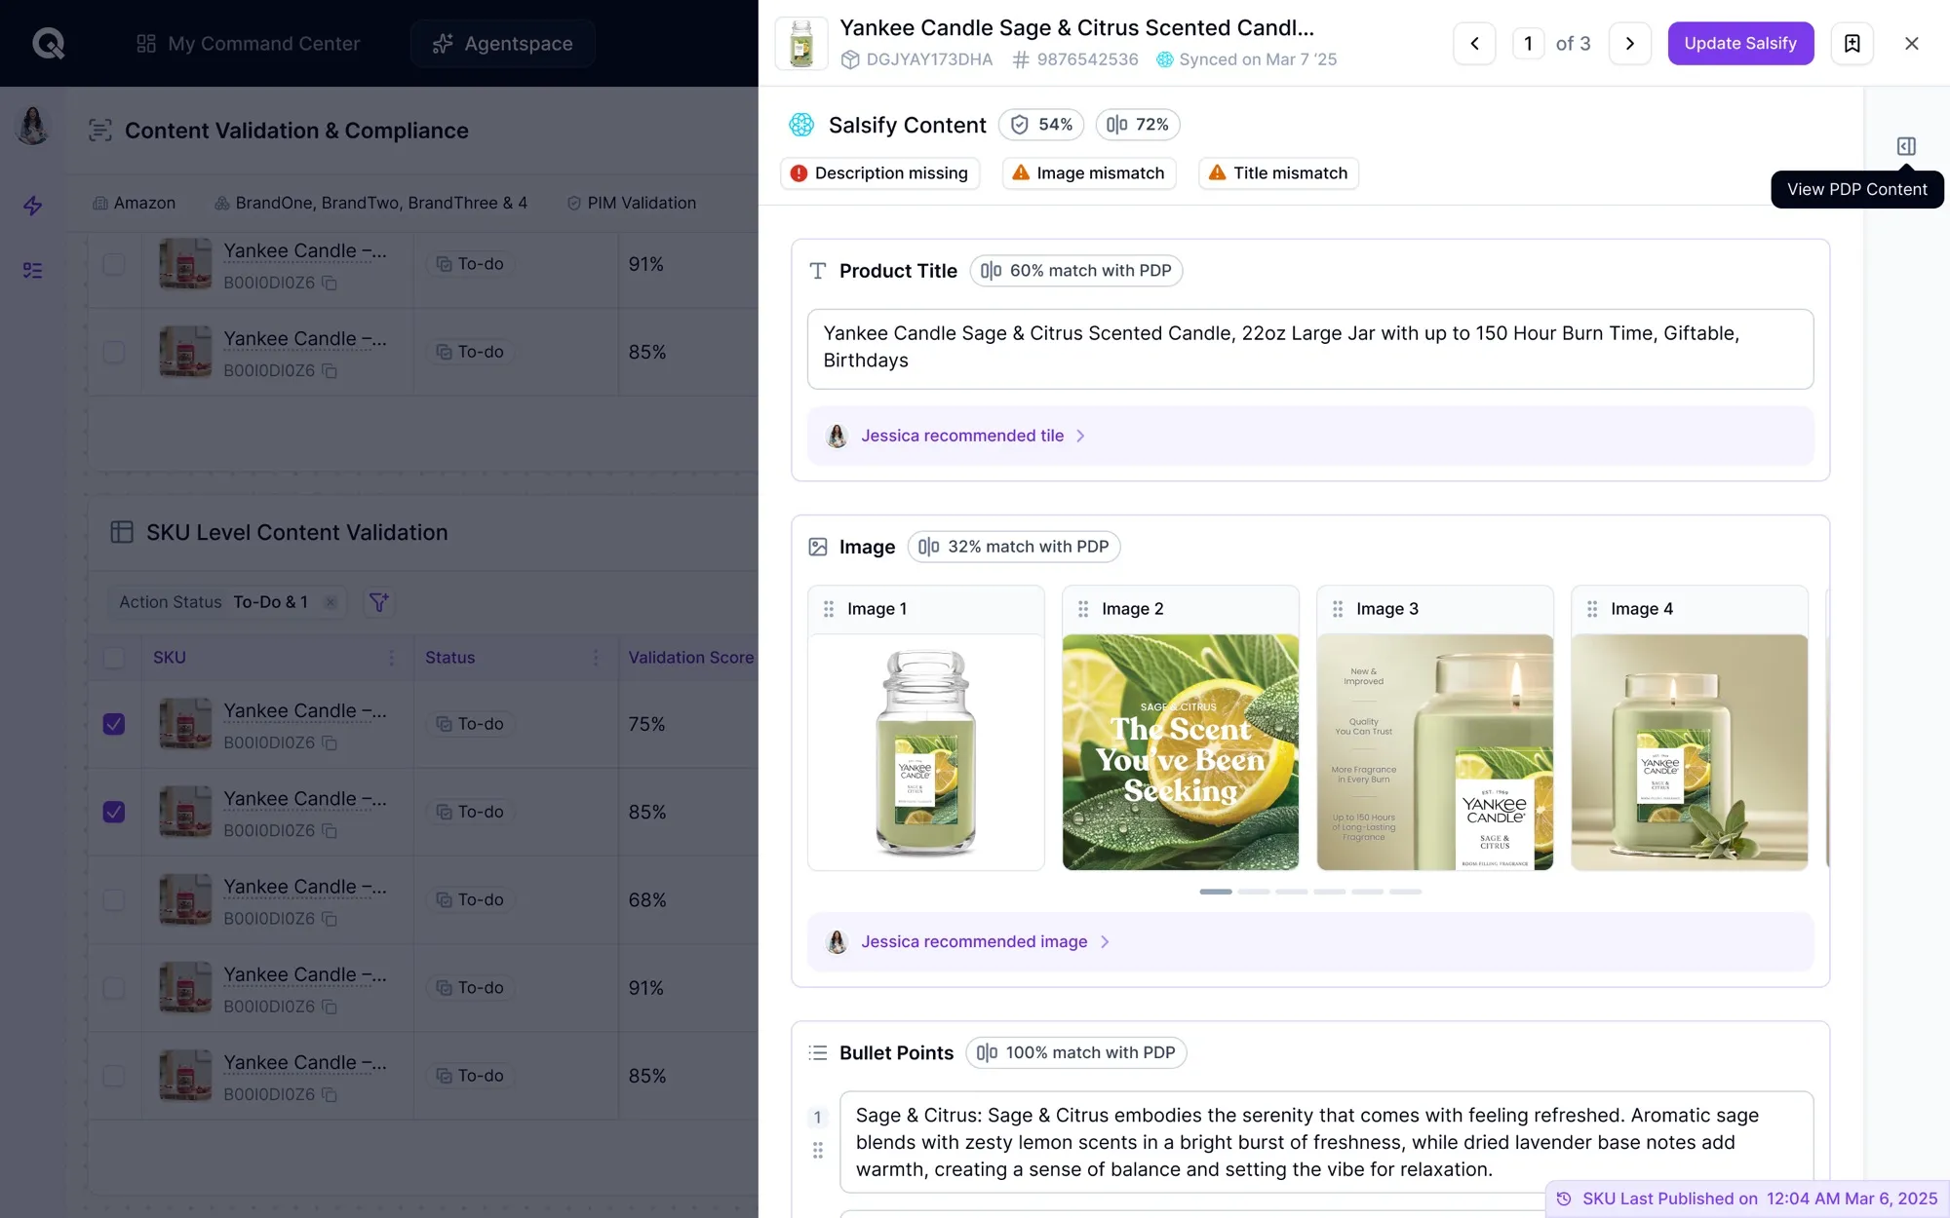1950x1218 pixels.
Task: Click the Image 4 drag handle
Action: (1592, 609)
